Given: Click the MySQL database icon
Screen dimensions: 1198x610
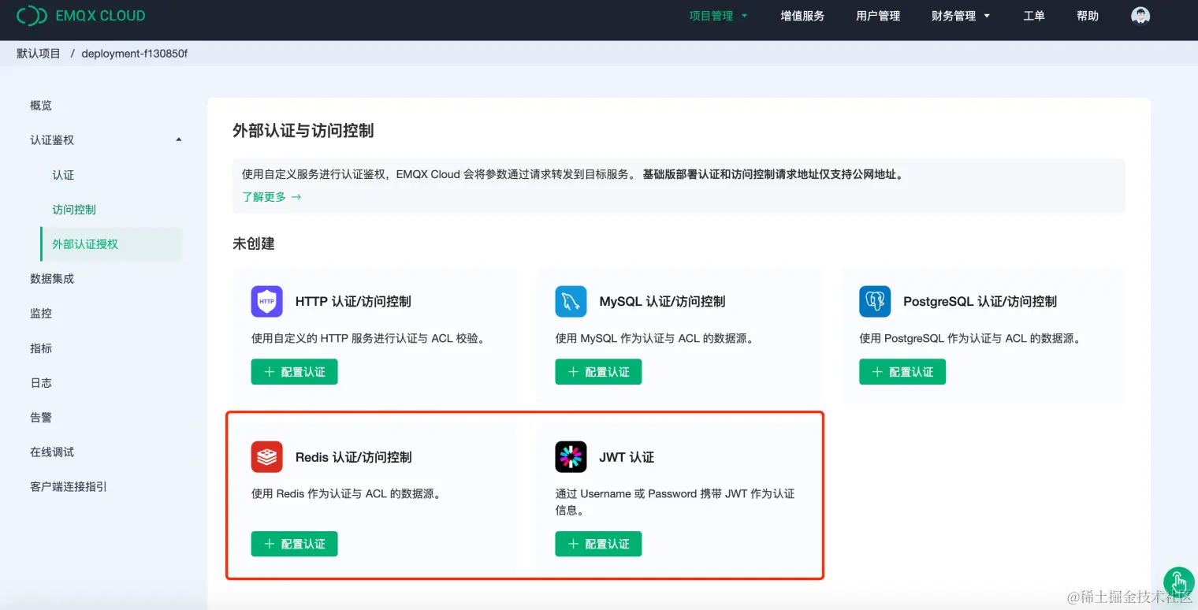Looking at the screenshot, I should point(571,301).
